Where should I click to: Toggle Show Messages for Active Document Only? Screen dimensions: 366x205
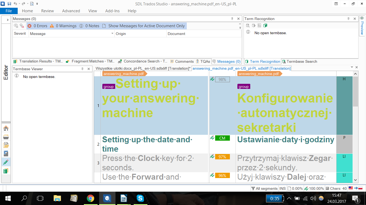(144, 26)
